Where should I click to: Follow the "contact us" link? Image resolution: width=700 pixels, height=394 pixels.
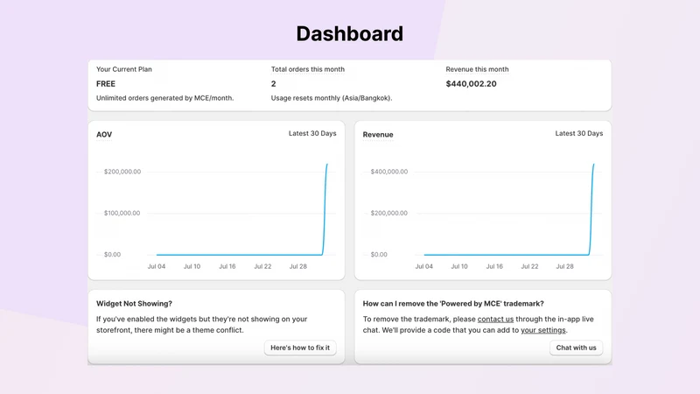495,319
